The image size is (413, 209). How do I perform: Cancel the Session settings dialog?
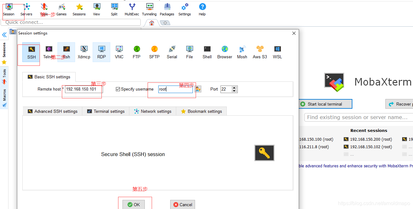point(182,205)
